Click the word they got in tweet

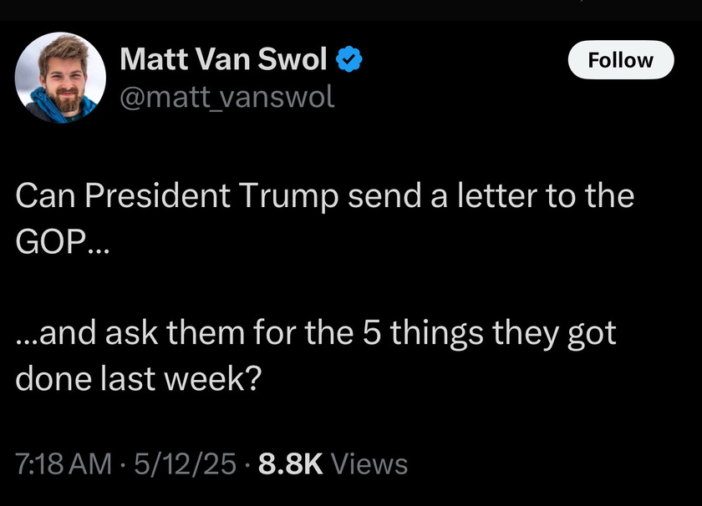pyautogui.click(x=554, y=333)
